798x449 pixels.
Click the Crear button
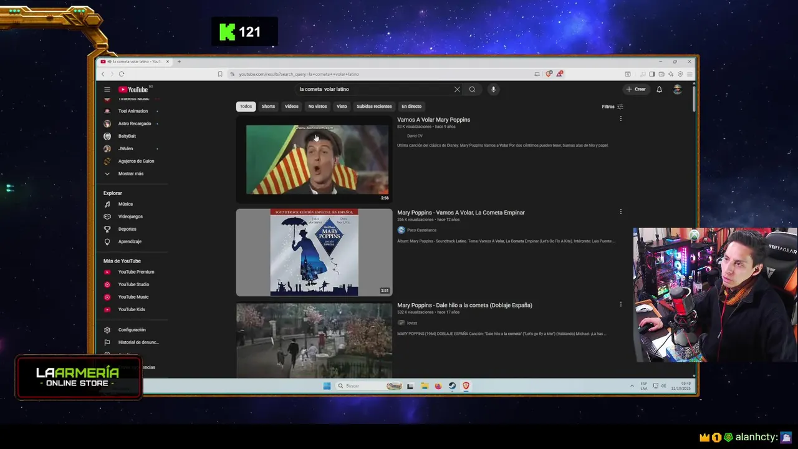click(636, 89)
